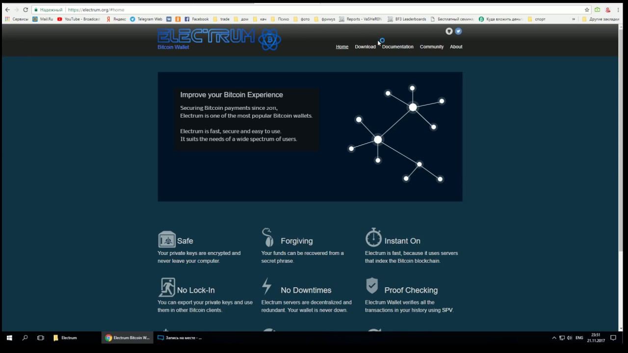The image size is (628, 353).
Task: Switch to the Electrum Bitcoin Wallet Chrome taskbar button
Action: (x=128, y=338)
